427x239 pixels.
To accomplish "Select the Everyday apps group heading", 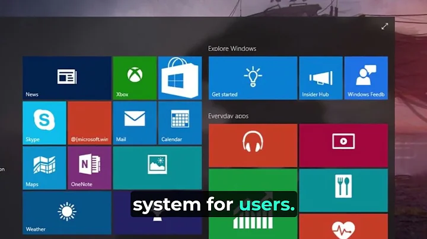I will click(228, 116).
